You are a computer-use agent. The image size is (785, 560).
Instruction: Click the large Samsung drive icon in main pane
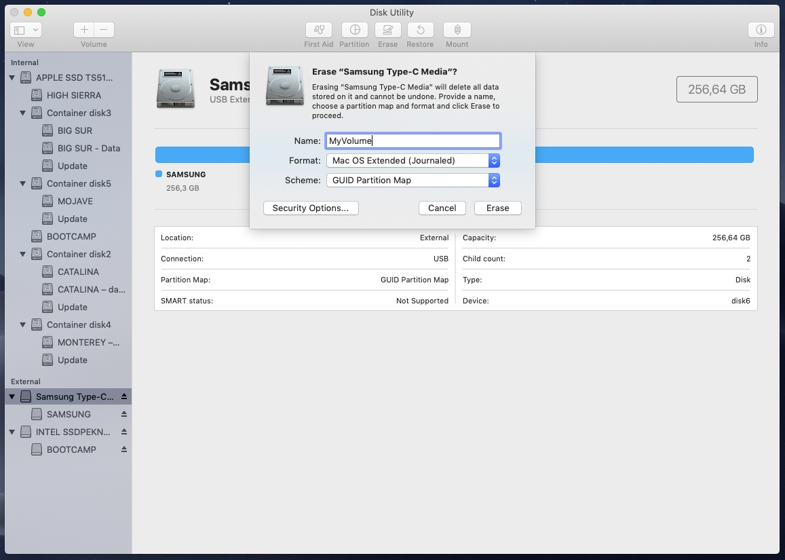(x=176, y=89)
